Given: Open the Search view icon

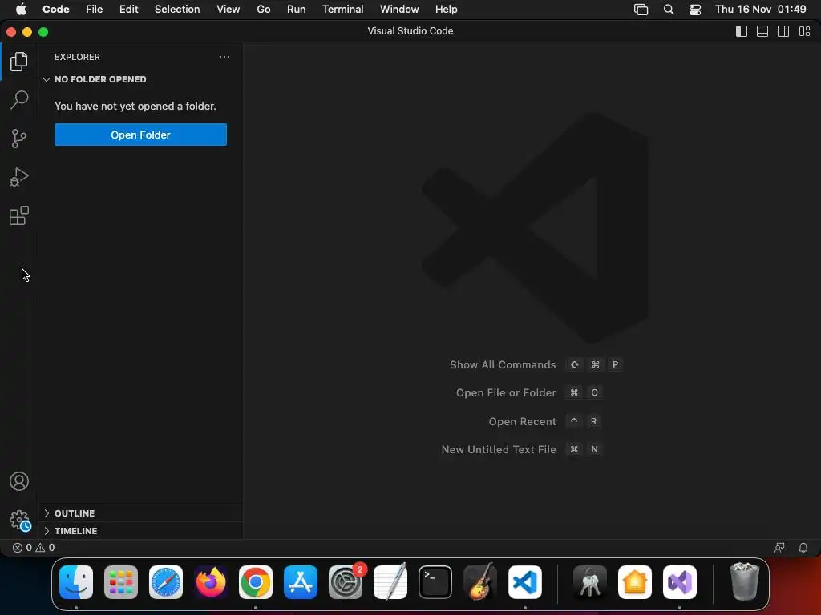Looking at the screenshot, I should [19, 100].
